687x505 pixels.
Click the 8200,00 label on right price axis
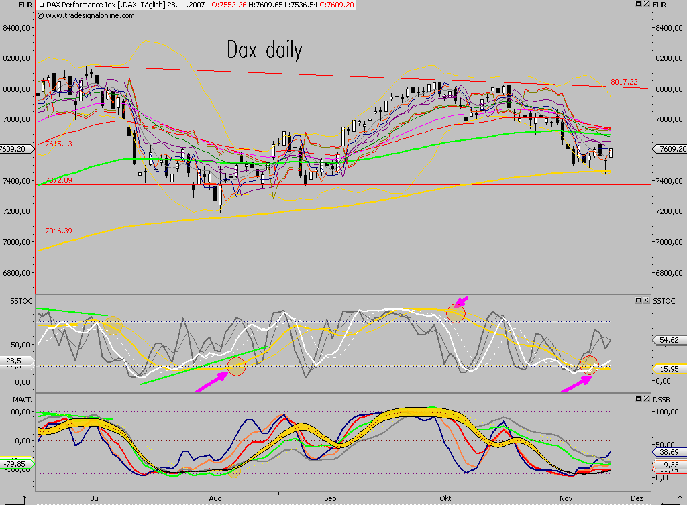click(670, 58)
